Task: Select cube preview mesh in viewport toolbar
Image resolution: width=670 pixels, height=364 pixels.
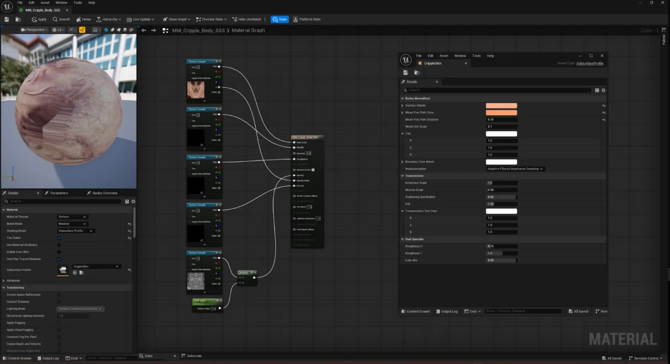Action: click(x=125, y=30)
